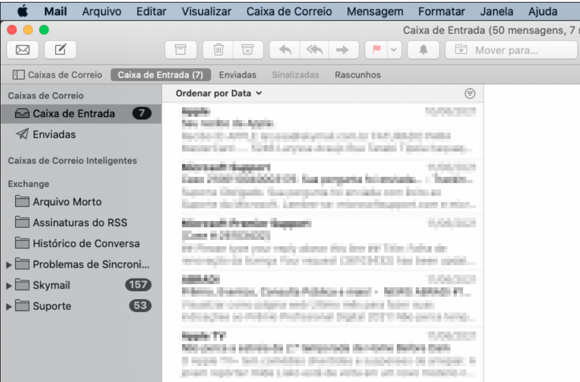Open Enviadas in favorites bar
Screen dimensions: 580x382
(x=238, y=75)
